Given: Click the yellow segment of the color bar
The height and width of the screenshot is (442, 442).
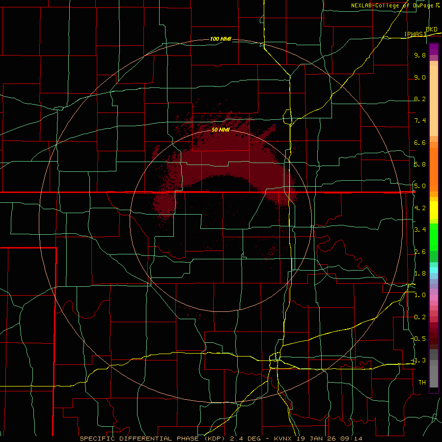Looking at the screenshot, I should coord(434,210).
